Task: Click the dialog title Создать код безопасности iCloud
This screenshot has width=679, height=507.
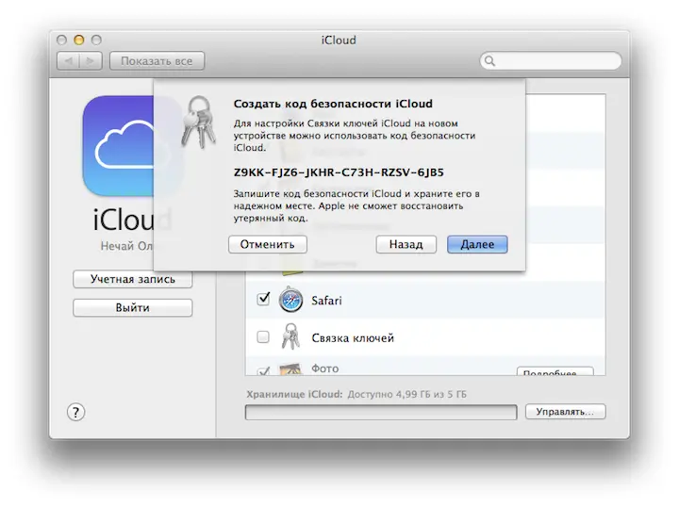Action: click(333, 104)
